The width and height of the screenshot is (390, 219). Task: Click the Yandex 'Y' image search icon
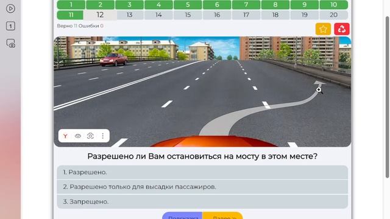[x=65, y=136]
